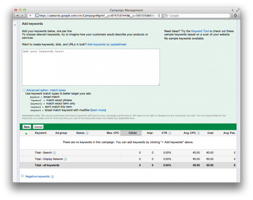
Task: Expand the Negative keywords section
Action: [22, 176]
